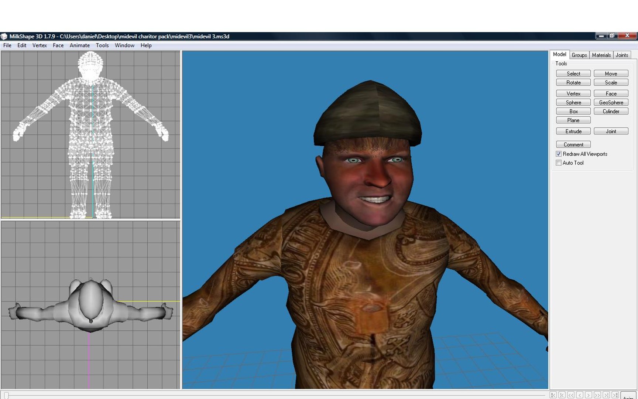The width and height of the screenshot is (638, 399).
Task: Click the animation timeline slider handle
Action: [6, 395]
